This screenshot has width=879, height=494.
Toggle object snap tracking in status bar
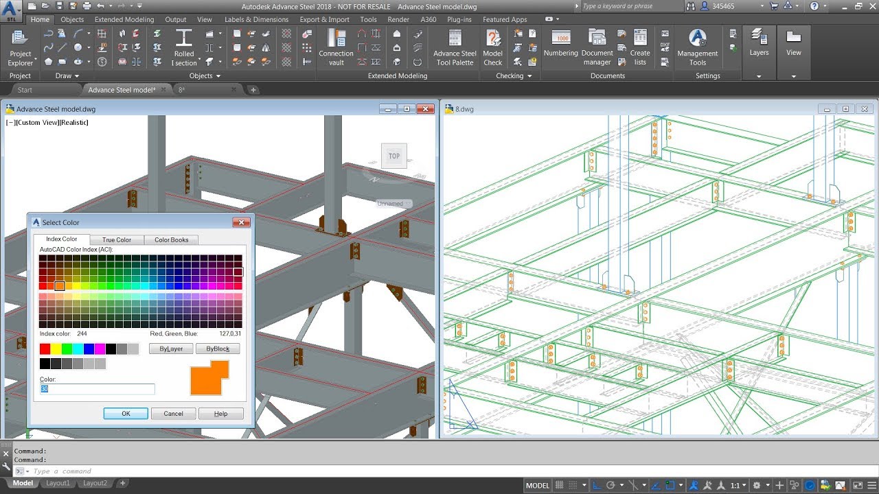(x=657, y=485)
